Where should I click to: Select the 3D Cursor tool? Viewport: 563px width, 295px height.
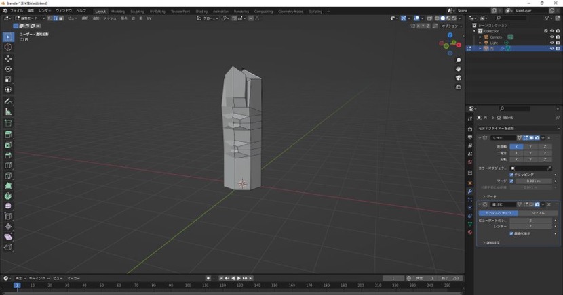point(8,47)
